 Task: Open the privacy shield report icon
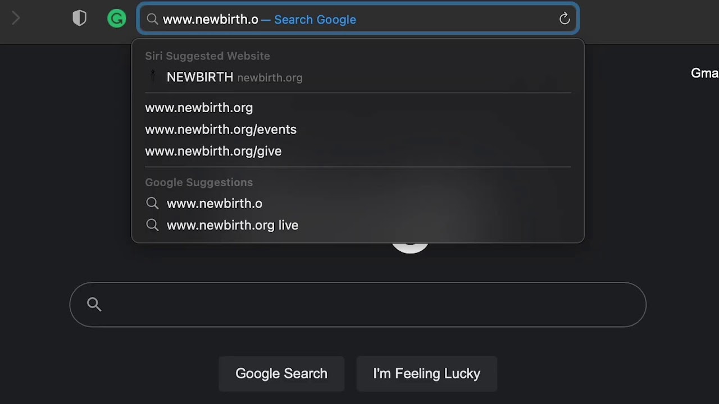pyautogui.click(x=80, y=19)
